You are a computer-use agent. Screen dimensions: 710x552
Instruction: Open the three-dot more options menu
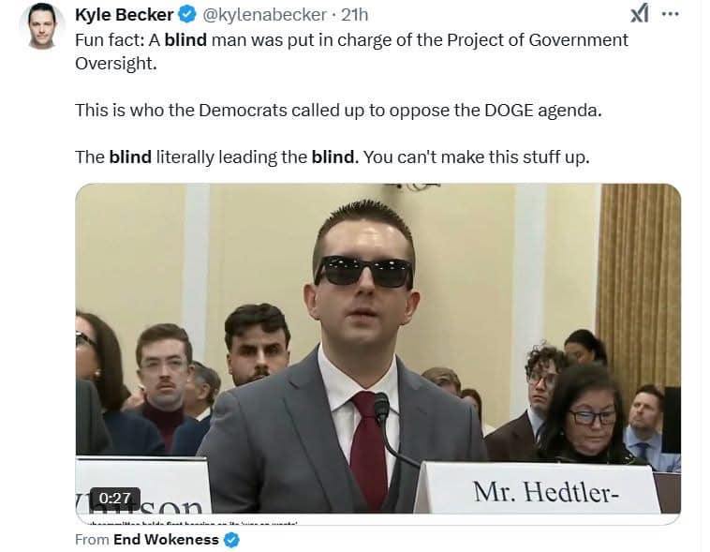[x=670, y=14]
